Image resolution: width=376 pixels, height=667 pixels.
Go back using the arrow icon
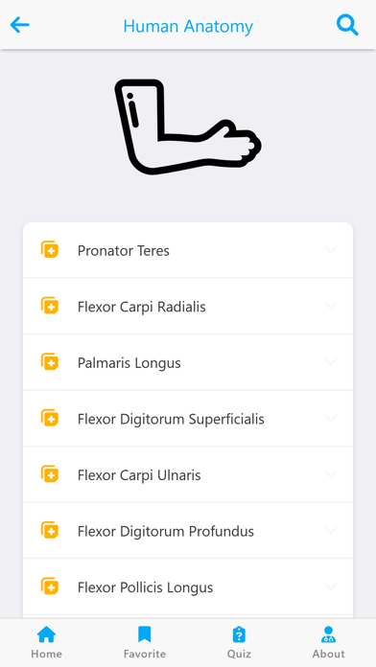(x=19, y=25)
